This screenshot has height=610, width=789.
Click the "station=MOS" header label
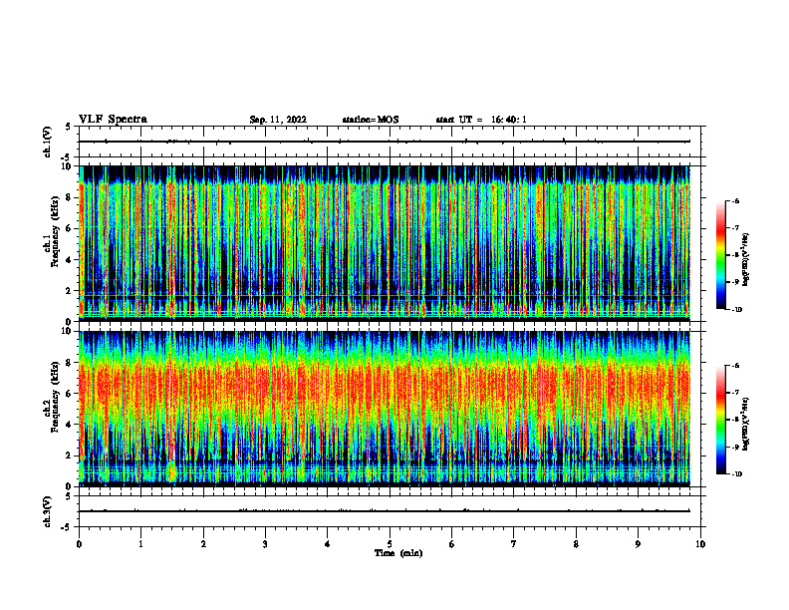[x=371, y=120]
